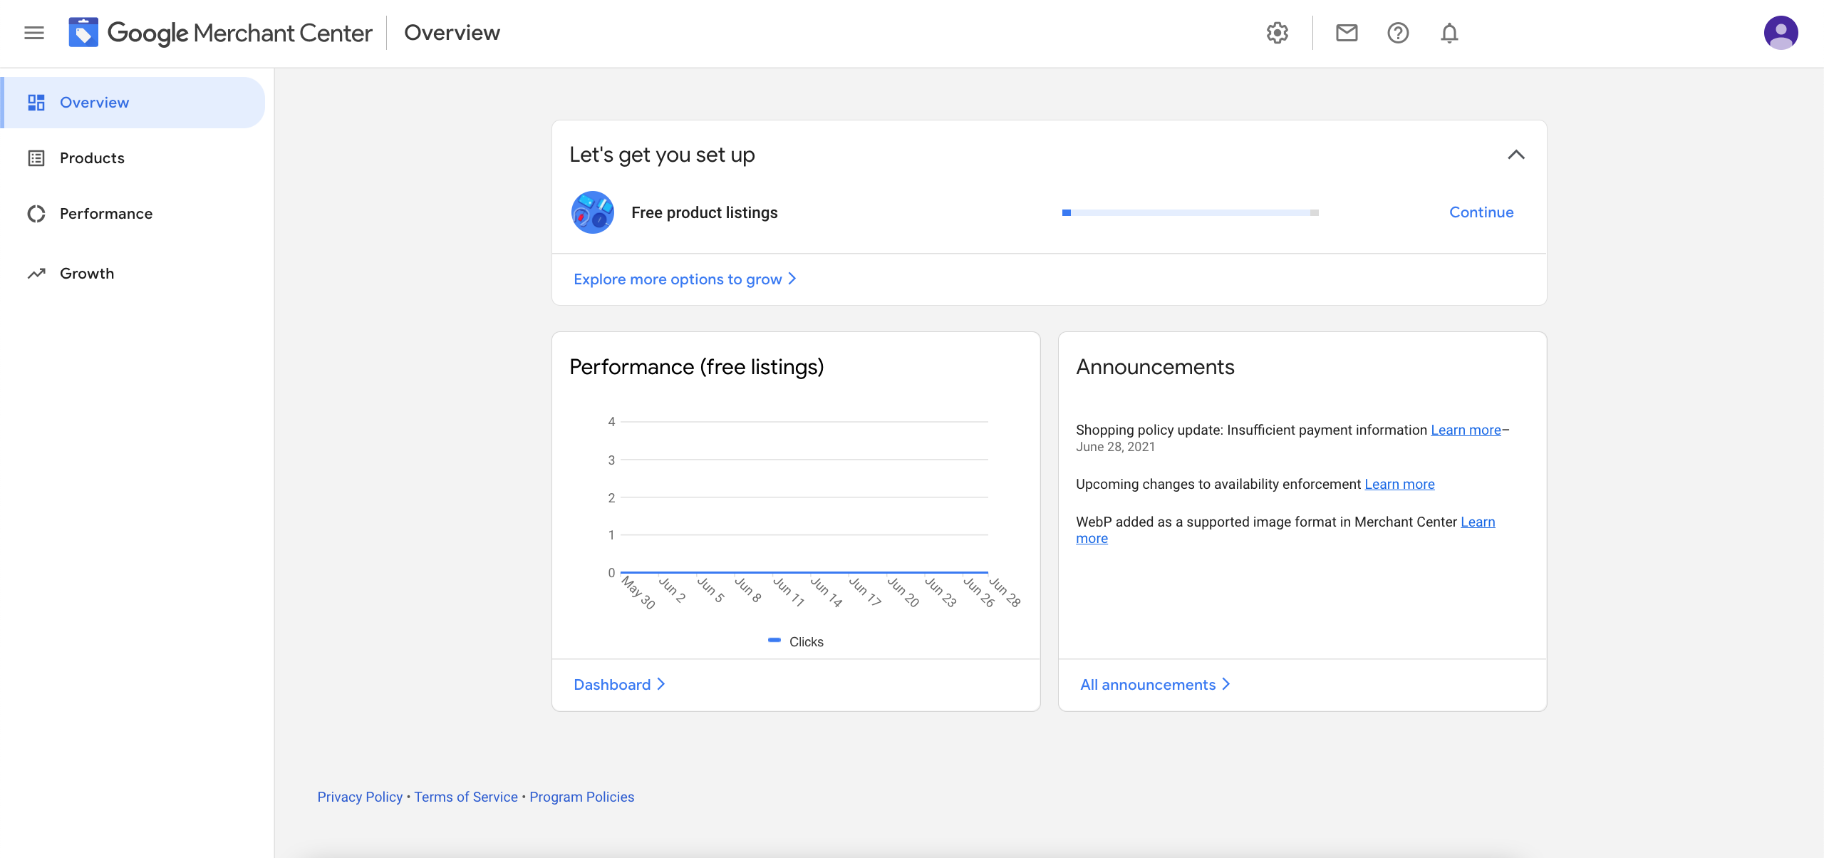This screenshot has height=858, width=1824.
Task: Click the Merchant Center logo icon
Action: (83, 33)
